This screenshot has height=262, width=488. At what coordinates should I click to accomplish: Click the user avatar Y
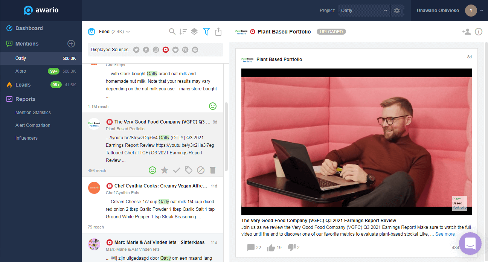point(471,11)
